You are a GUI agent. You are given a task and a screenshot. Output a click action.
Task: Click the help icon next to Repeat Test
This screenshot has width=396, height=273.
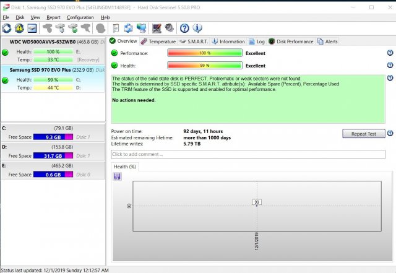[390, 133]
